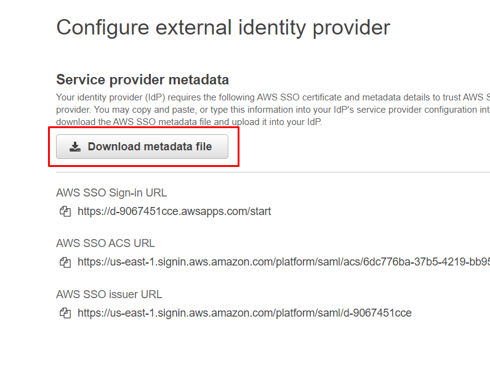
Task: Click the AWS SSO ACS URL label
Action: [105, 243]
